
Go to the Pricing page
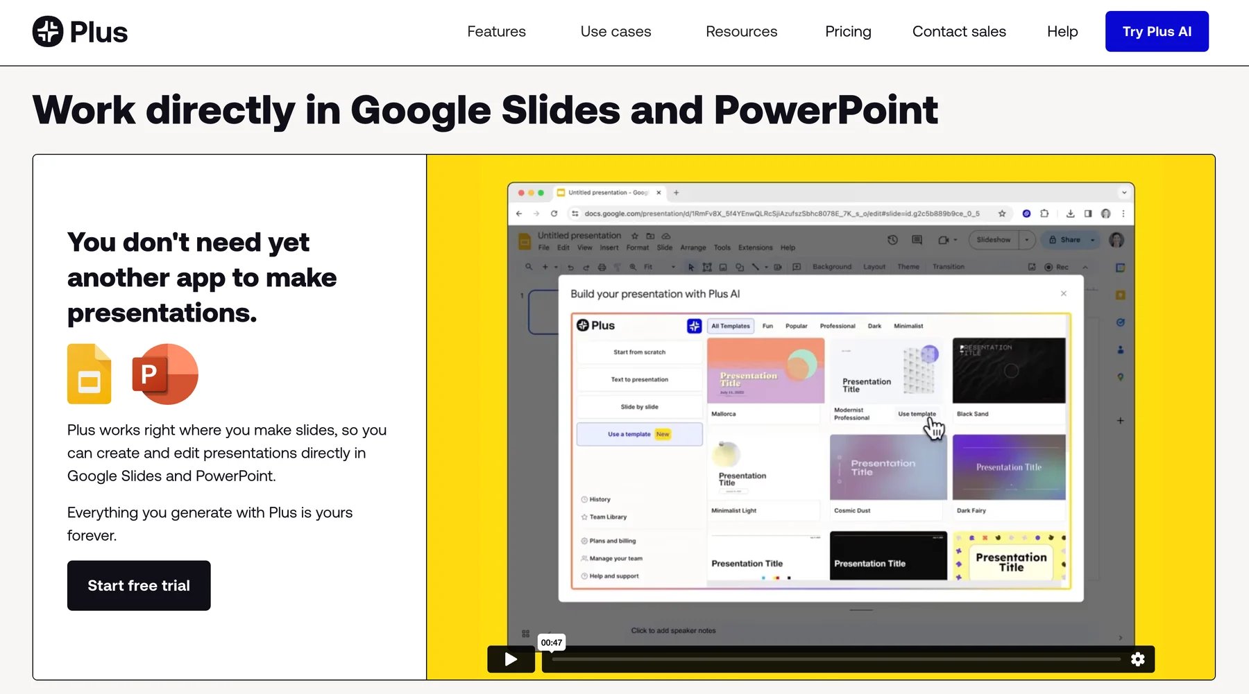coord(848,31)
